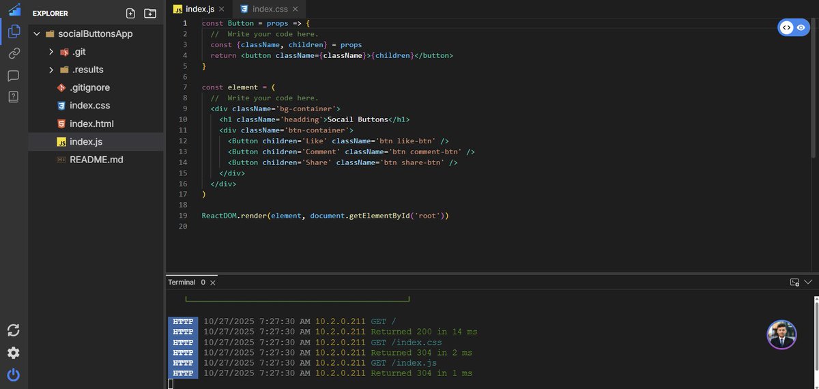Click the app logo at top left
Image resolution: width=819 pixels, height=389 pixels.
[x=14, y=10]
